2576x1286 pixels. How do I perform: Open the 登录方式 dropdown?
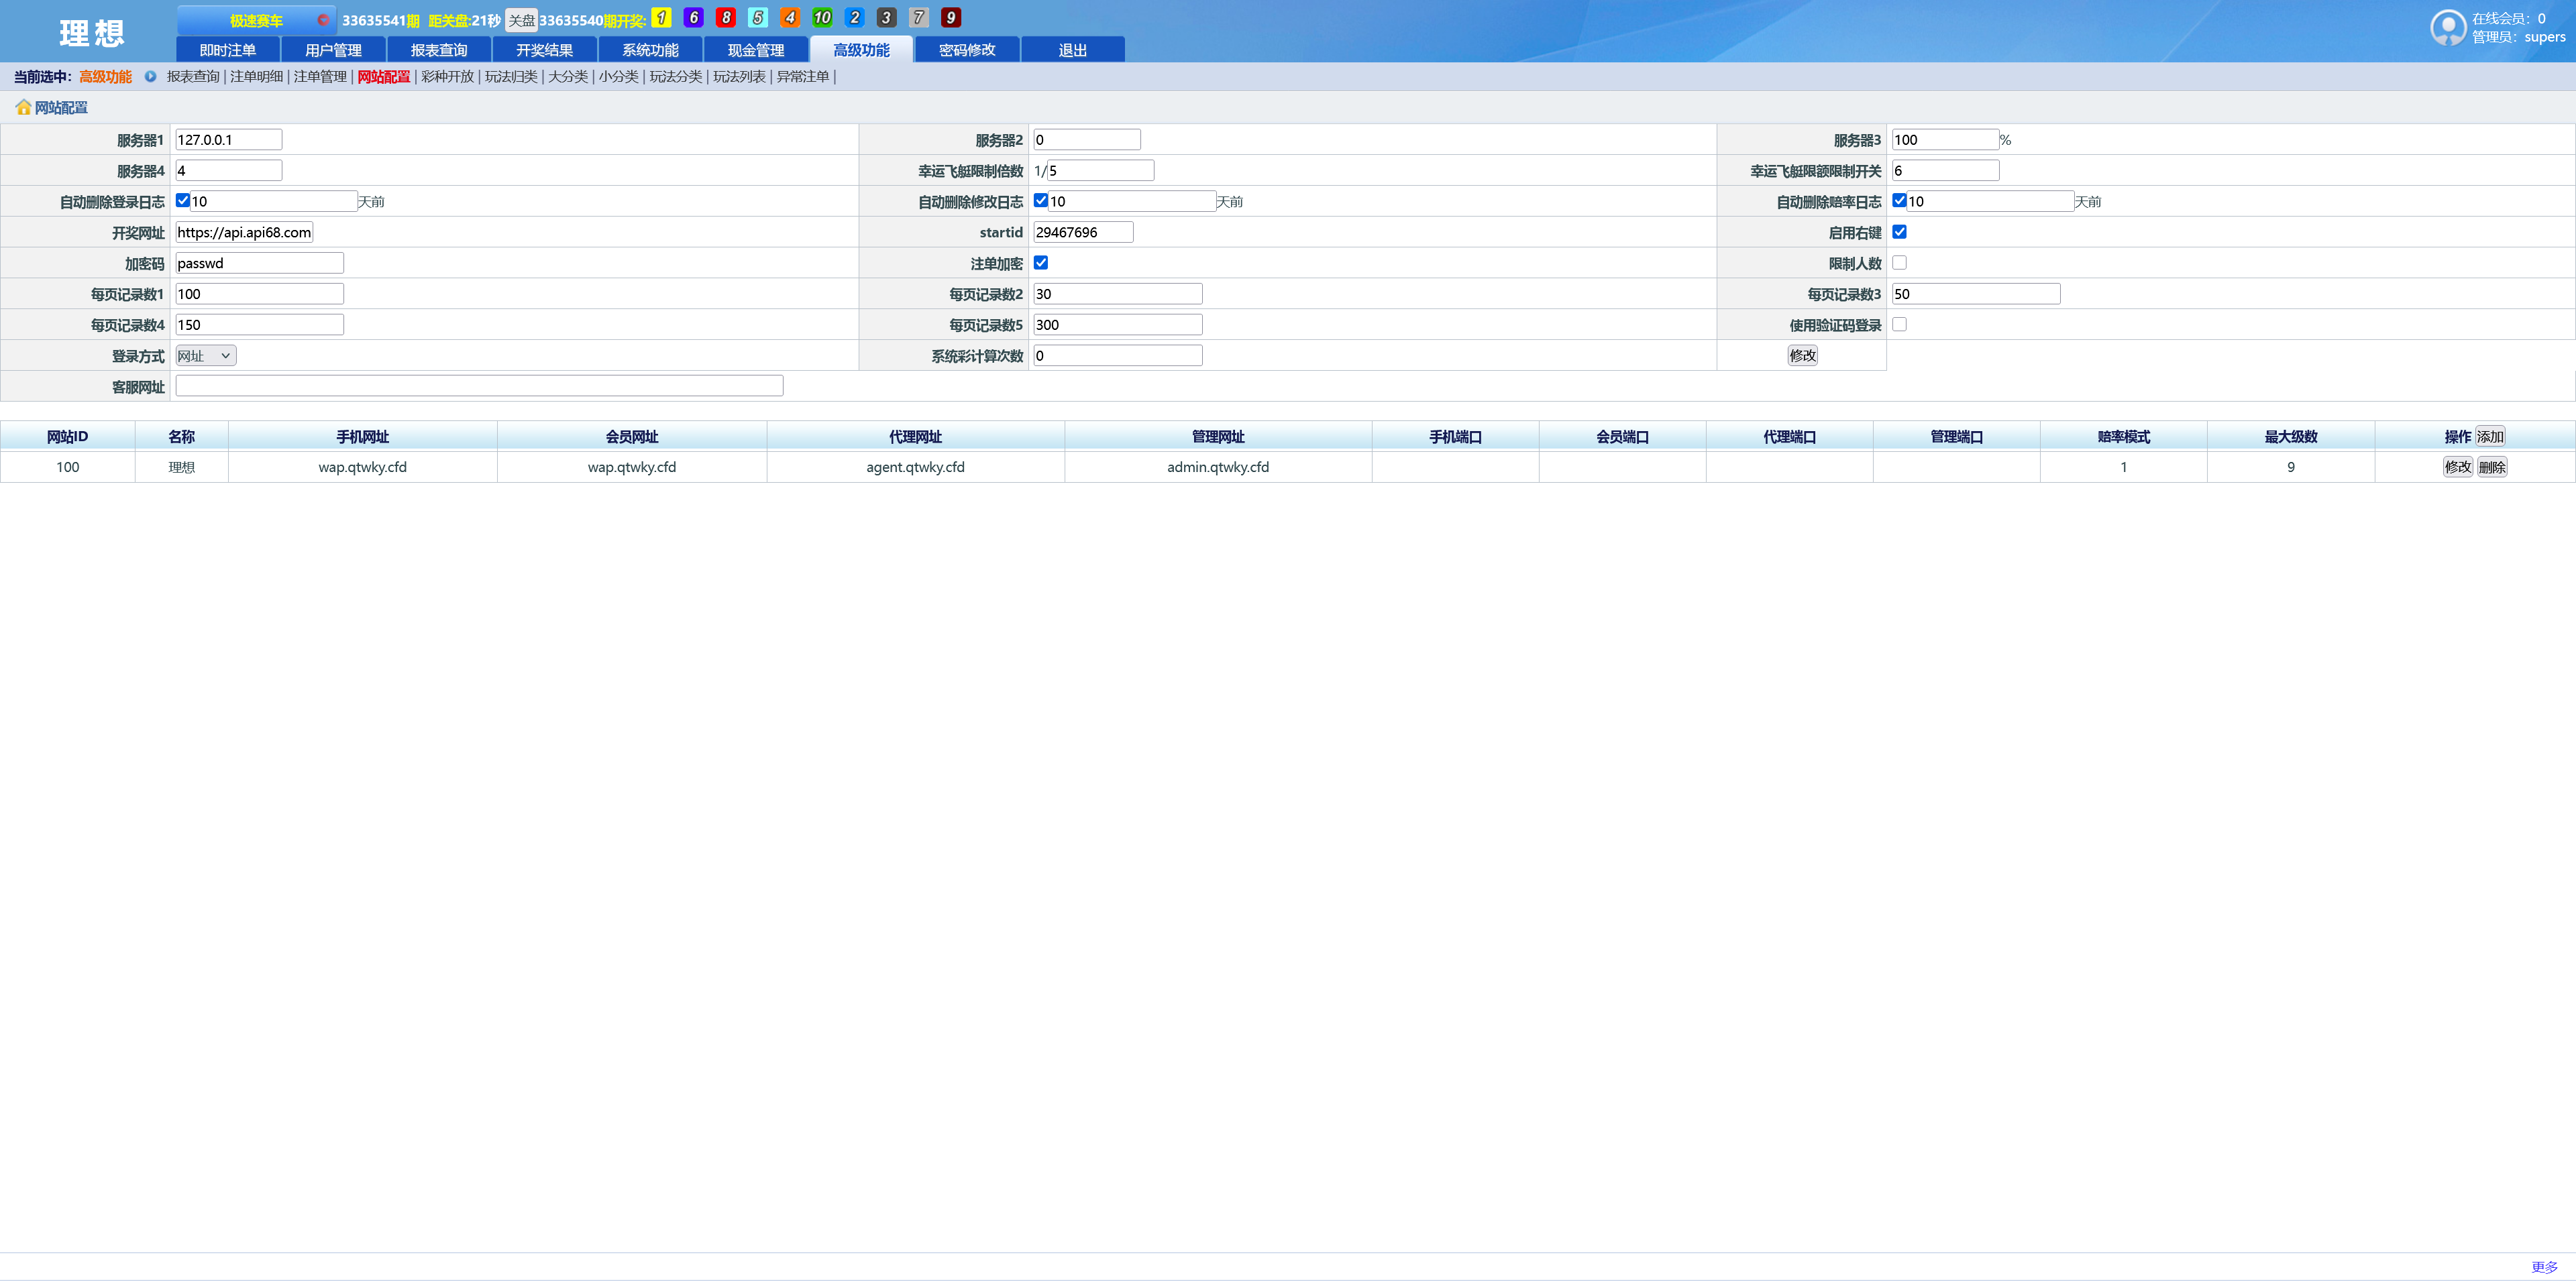tap(205, 356)
